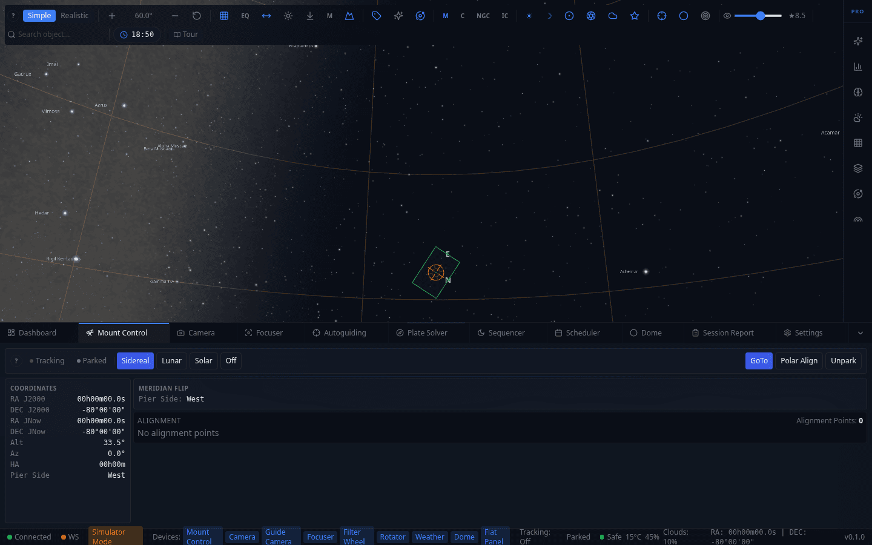Toggle the Sun display icon

click(x=529, y=16)
